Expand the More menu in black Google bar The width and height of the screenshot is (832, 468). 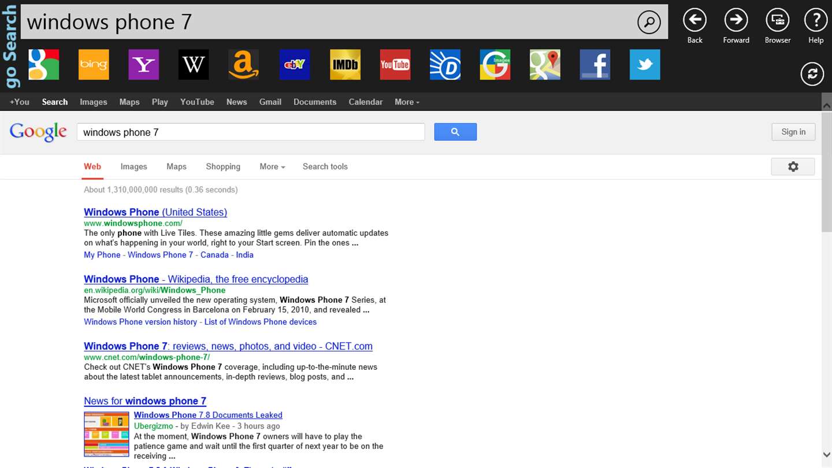pyautogui.click(x=407, y=102)
